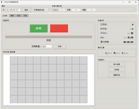The width and height of the screenshot is (139, 109).
Task: Close the application window
Action: coord(136,2)
